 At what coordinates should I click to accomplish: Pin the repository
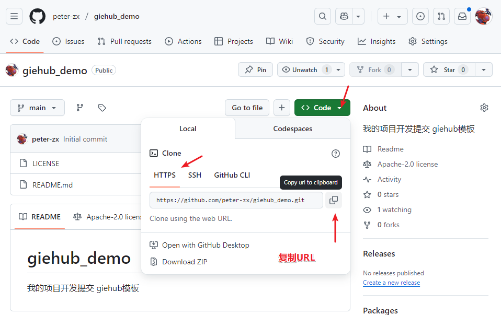(x=255, y=69)
